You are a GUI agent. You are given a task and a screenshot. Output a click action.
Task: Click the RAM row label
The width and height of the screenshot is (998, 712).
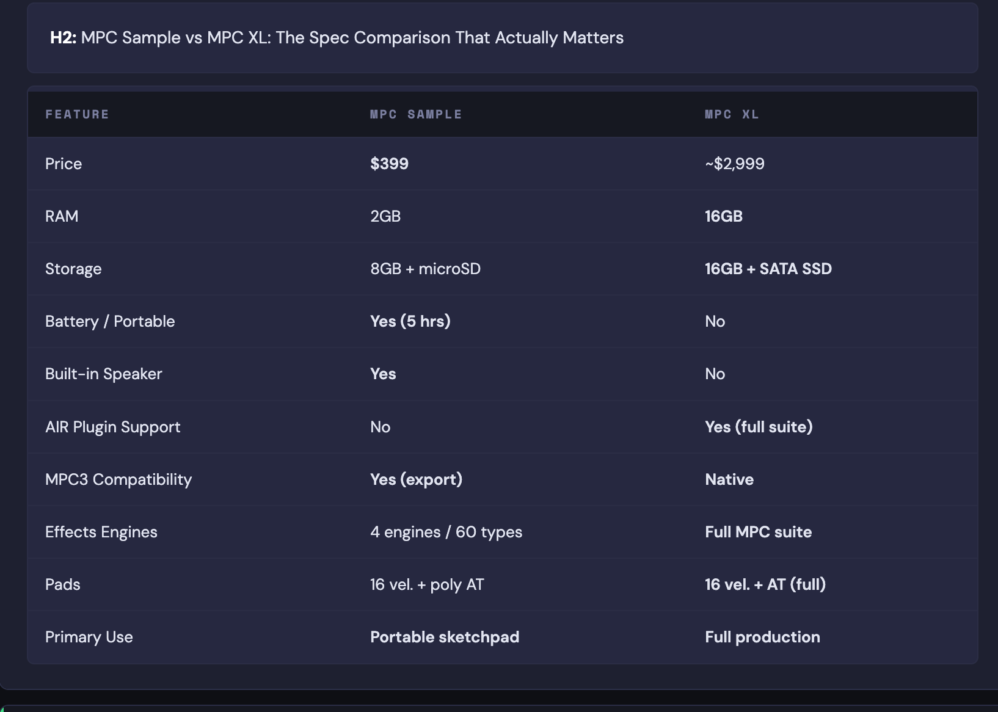tap(62, 216)
